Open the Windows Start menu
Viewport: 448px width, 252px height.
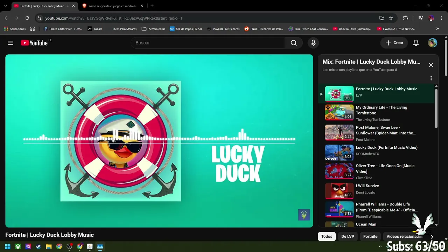click(x=7, y=246)
